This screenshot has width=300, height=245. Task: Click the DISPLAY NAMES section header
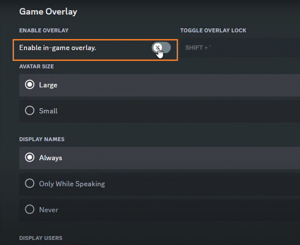pos(42,139)
